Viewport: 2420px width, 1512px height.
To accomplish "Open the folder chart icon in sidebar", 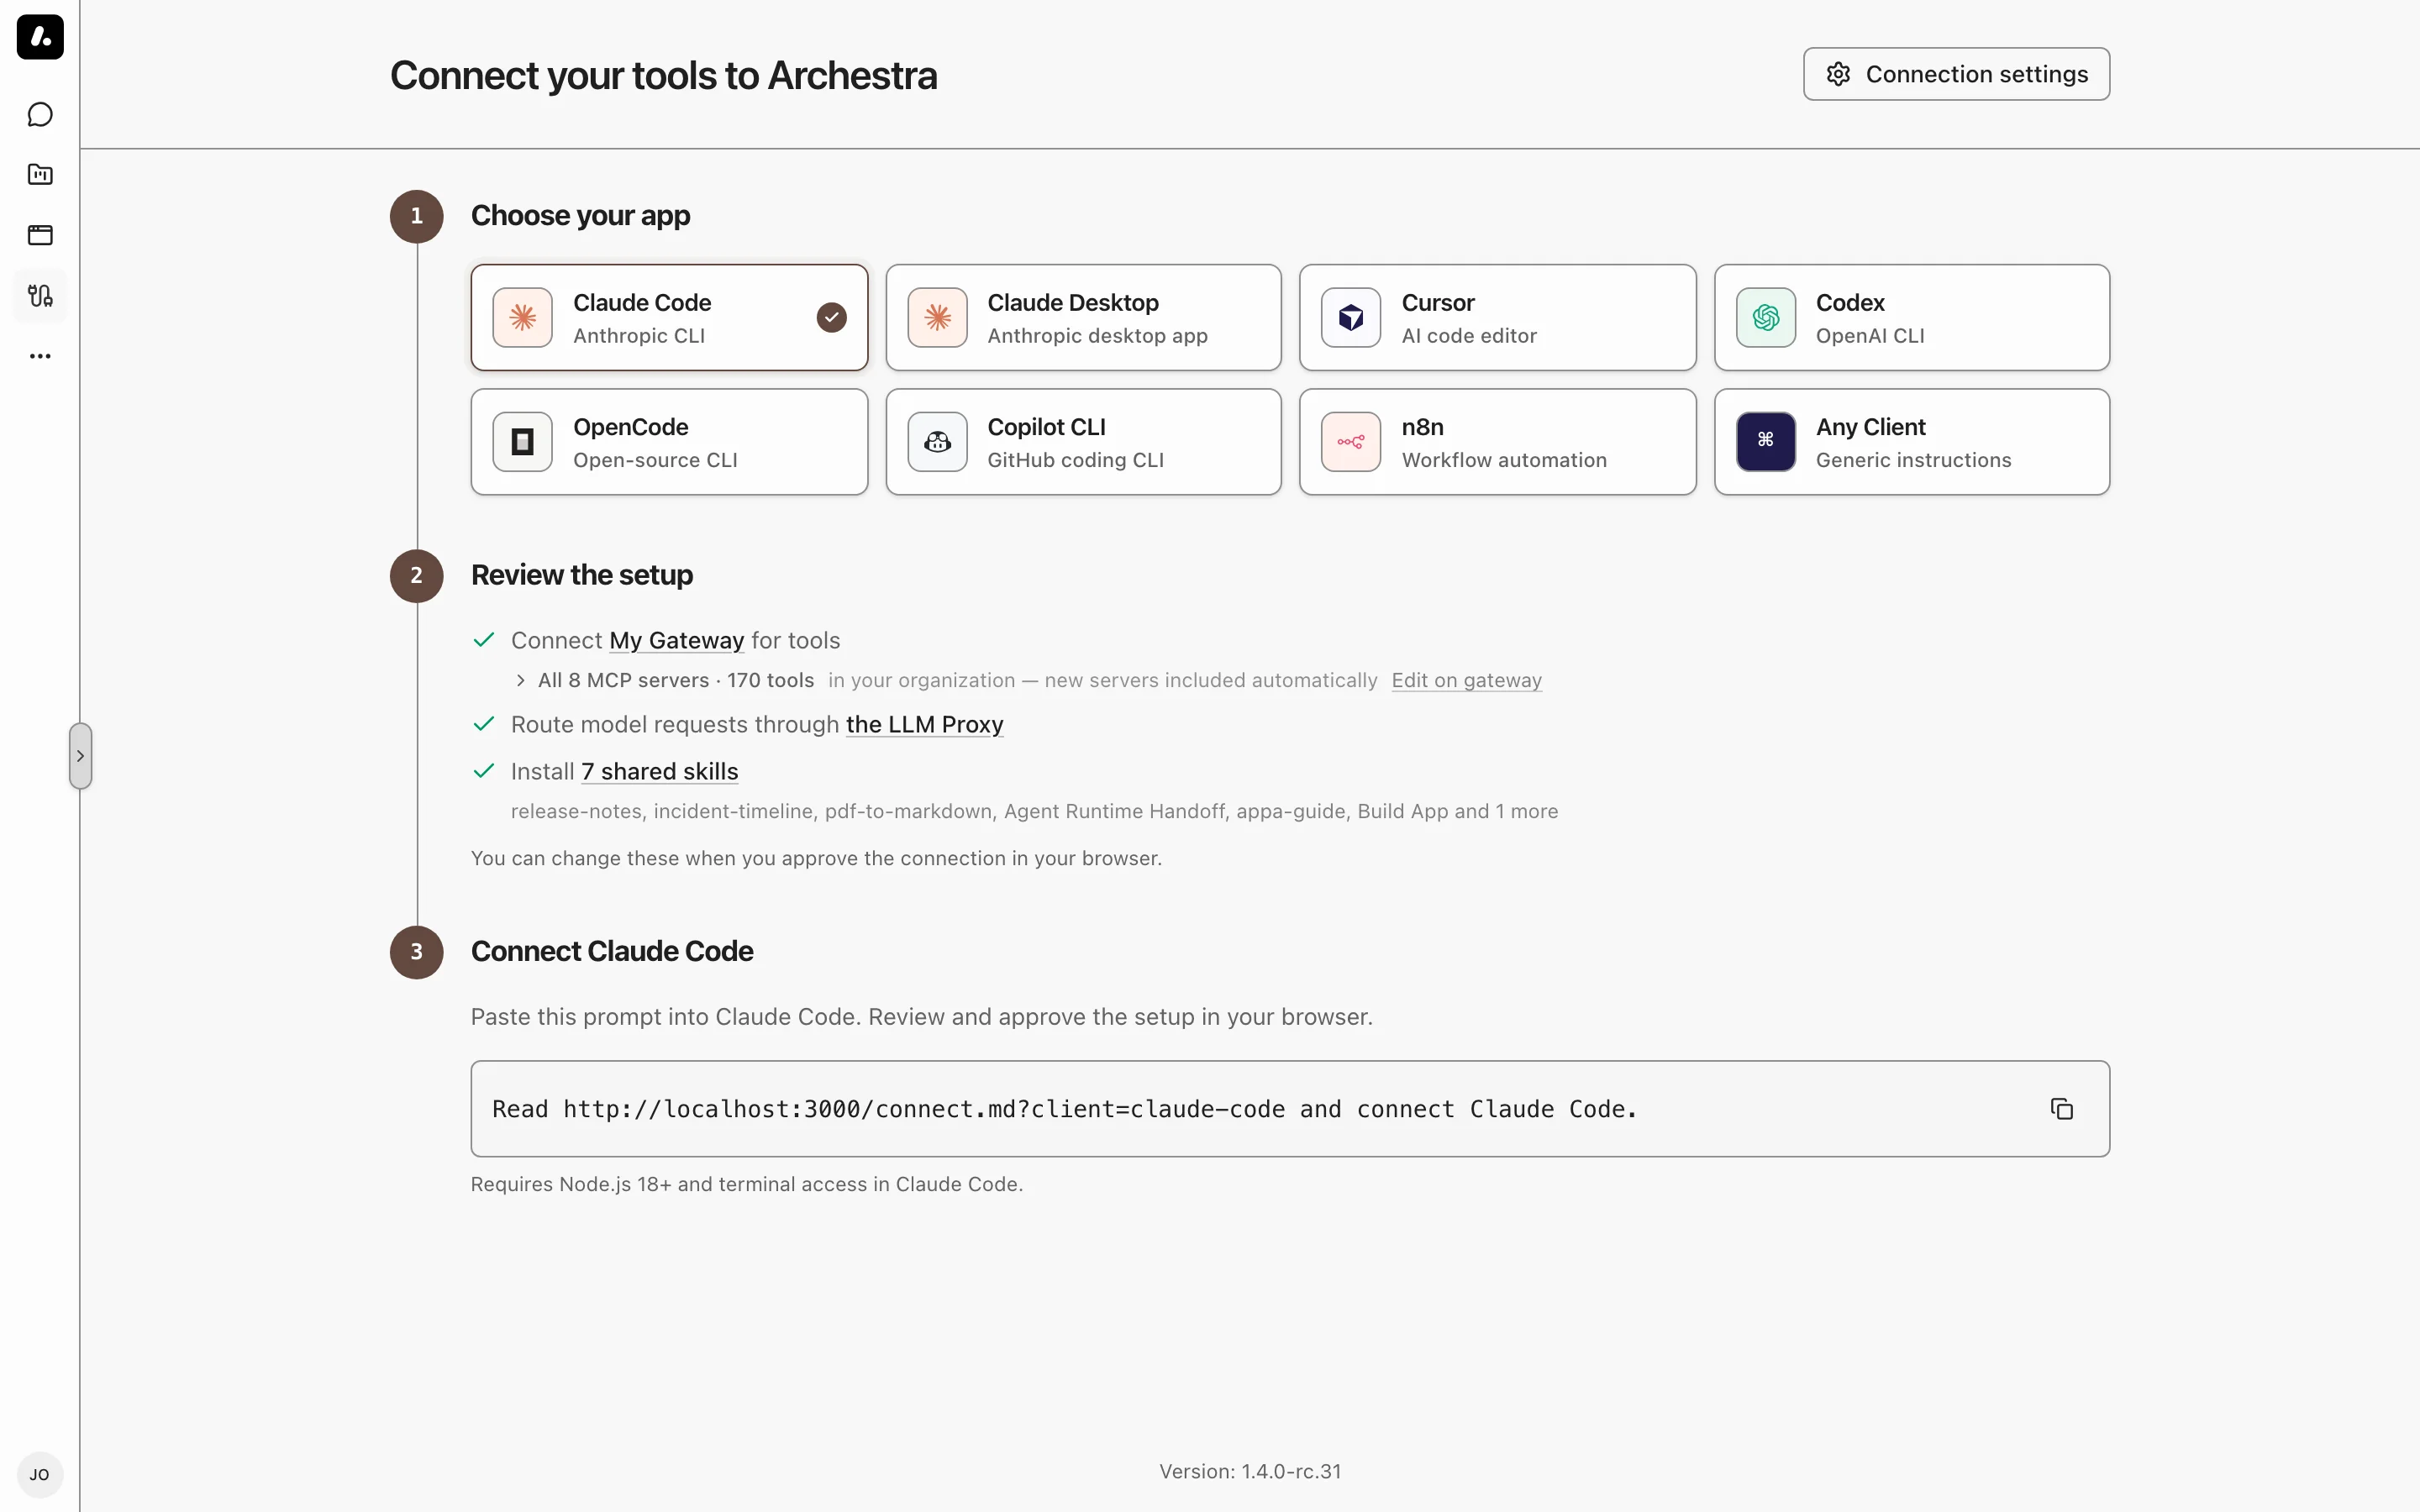I will 40,175.
